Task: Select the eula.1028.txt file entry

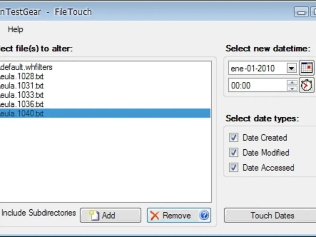Action: (x=22, y=76)
